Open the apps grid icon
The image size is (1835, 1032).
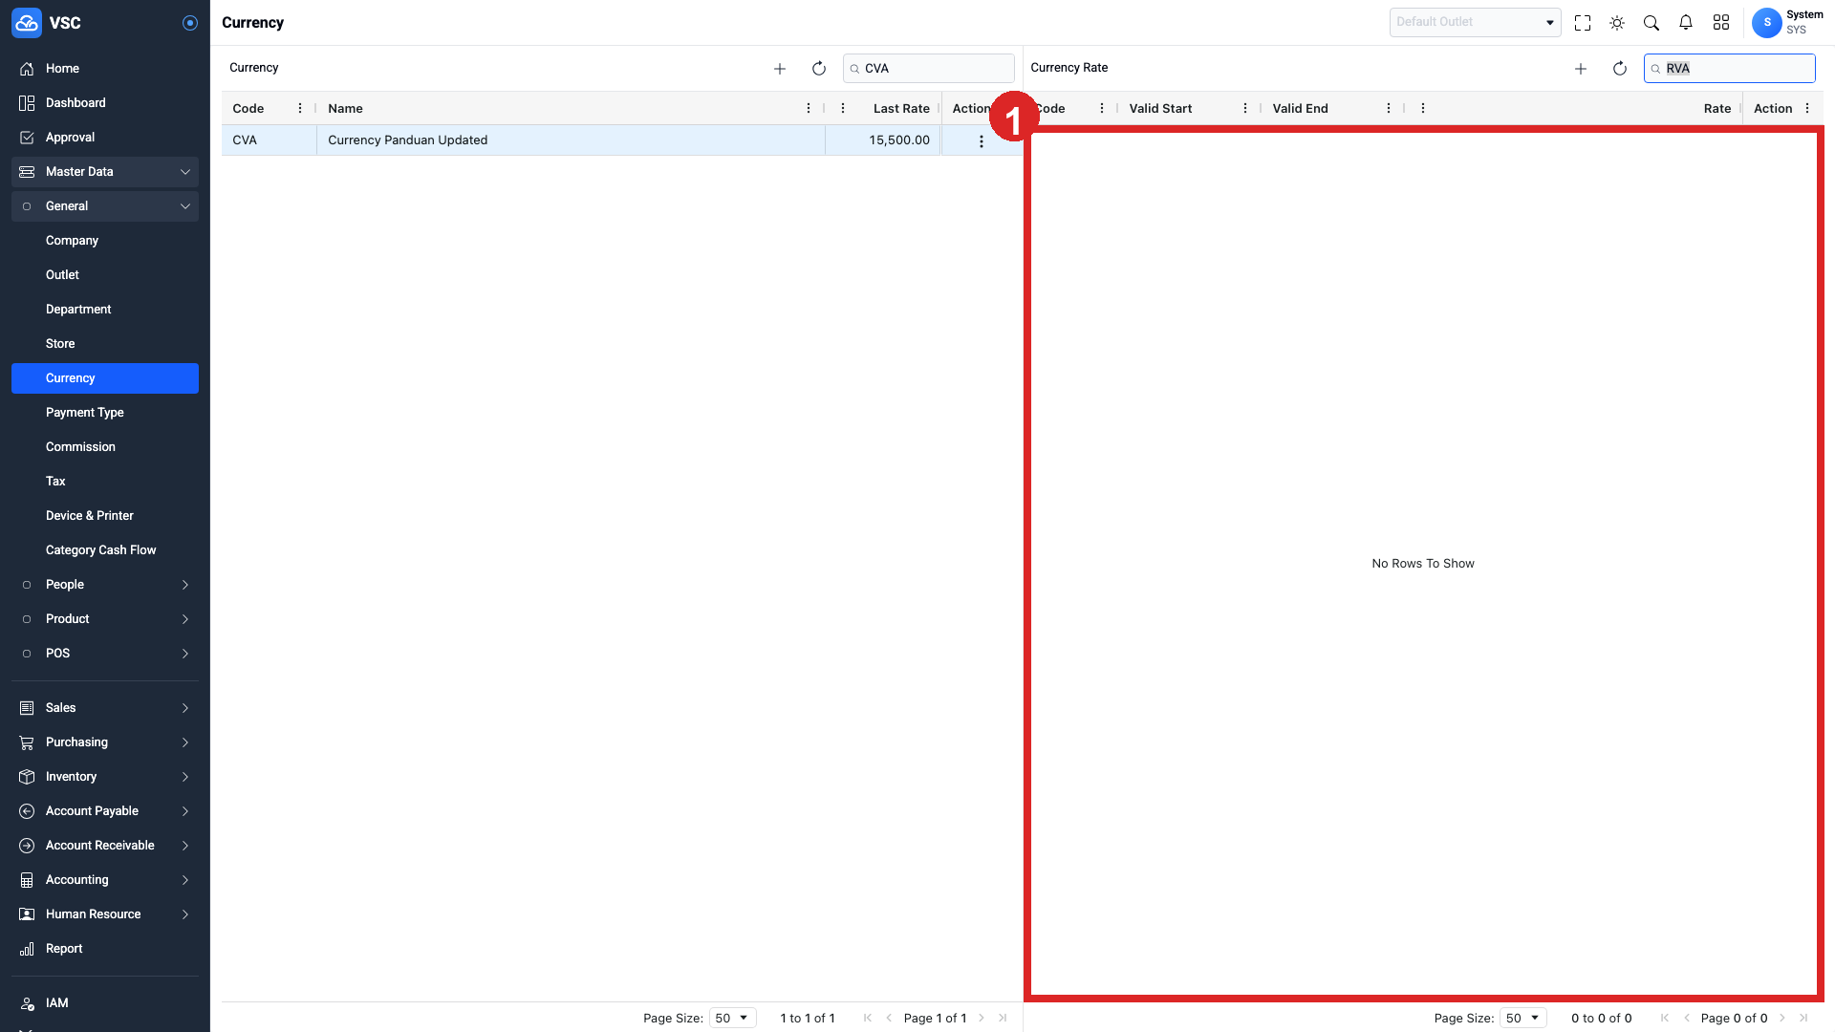coord(1721,23)
